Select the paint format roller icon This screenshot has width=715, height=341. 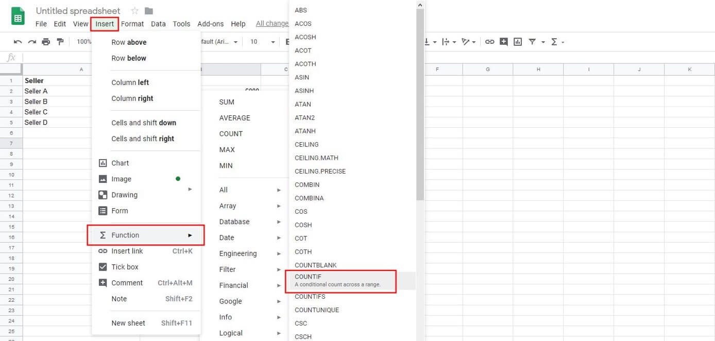pyautogui.click(x=60, y=42)
